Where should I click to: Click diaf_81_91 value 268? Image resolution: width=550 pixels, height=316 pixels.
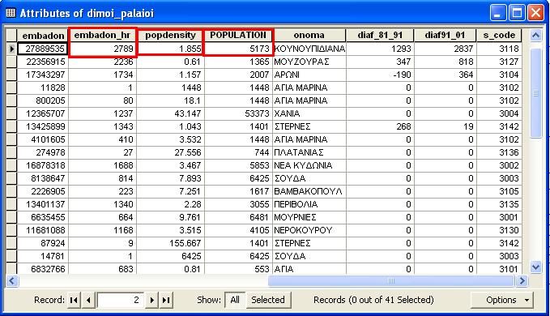point(380,126)
